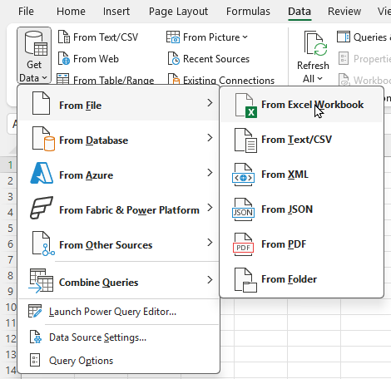The height and width of the screenshot is (379, 391).
Task: Switch to the Insert ribbon tab
Action: point(116,12)
